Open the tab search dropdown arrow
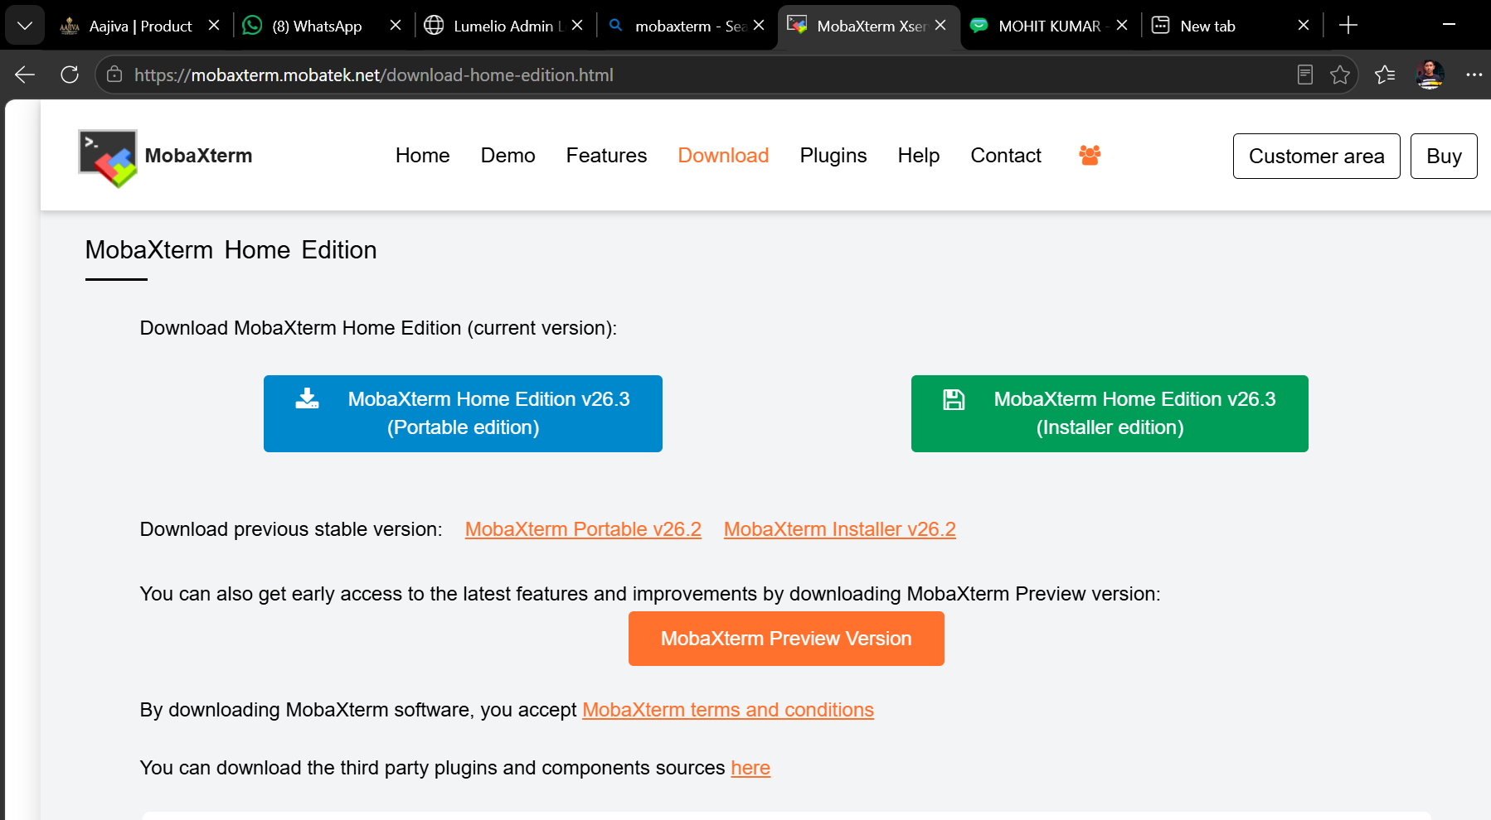1491x820 pixels. [25, 26]
